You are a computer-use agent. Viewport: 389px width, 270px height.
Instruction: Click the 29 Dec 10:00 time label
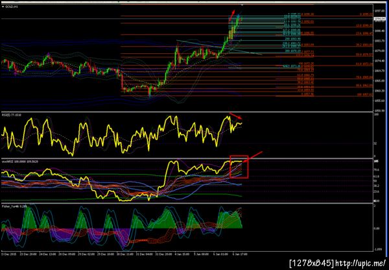pos(105,254)
